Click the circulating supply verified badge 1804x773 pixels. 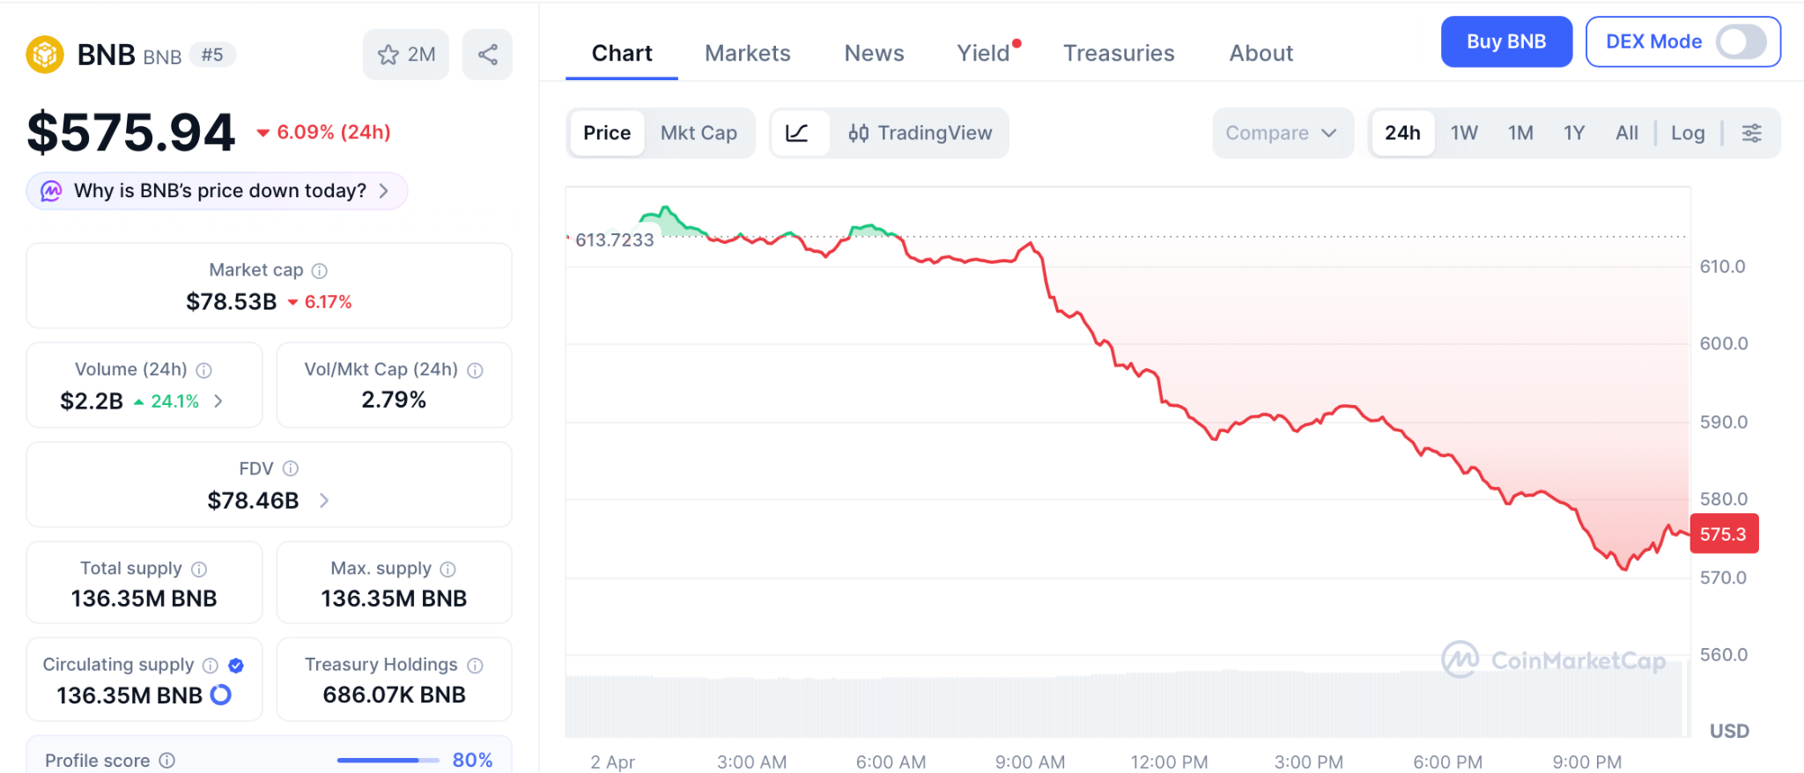(x=236, y=666)
